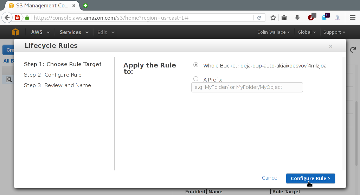This screenshot has width=360, height=195.
Task: Click the Whole Bucket name label text
Action: coord(265,66)
